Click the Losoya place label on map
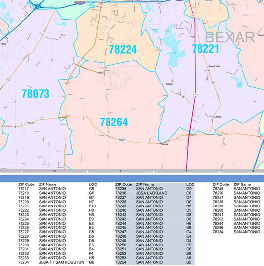This screenshot has height=266, width=264. click(218, 117)
